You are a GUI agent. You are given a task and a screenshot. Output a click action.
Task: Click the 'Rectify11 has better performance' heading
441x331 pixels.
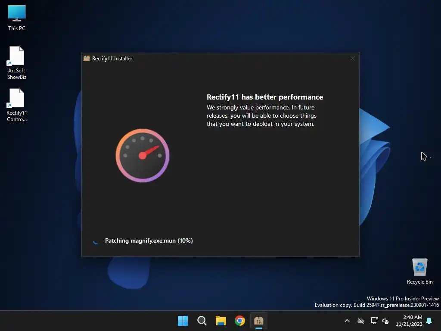tap(265, 97)
